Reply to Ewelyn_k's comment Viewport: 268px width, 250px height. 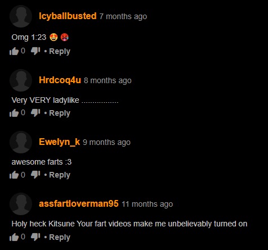click(x=60, y=175)
